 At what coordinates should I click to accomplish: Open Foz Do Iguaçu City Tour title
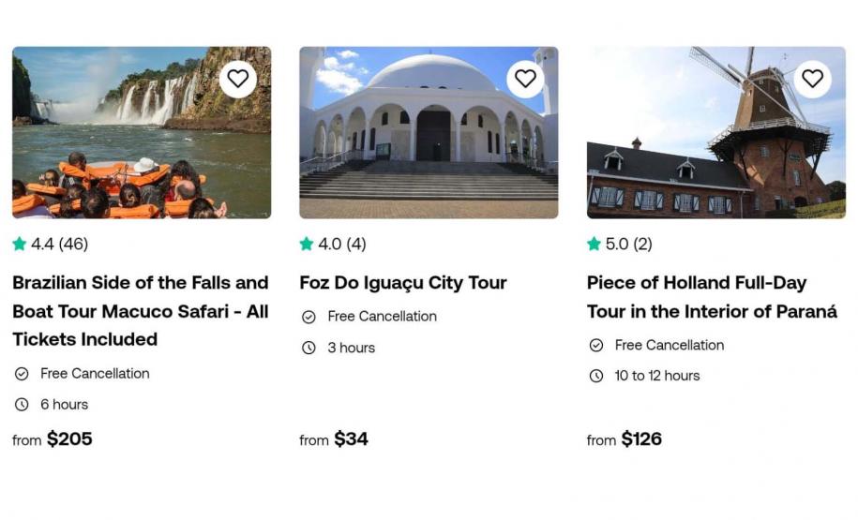coord(403,283)
